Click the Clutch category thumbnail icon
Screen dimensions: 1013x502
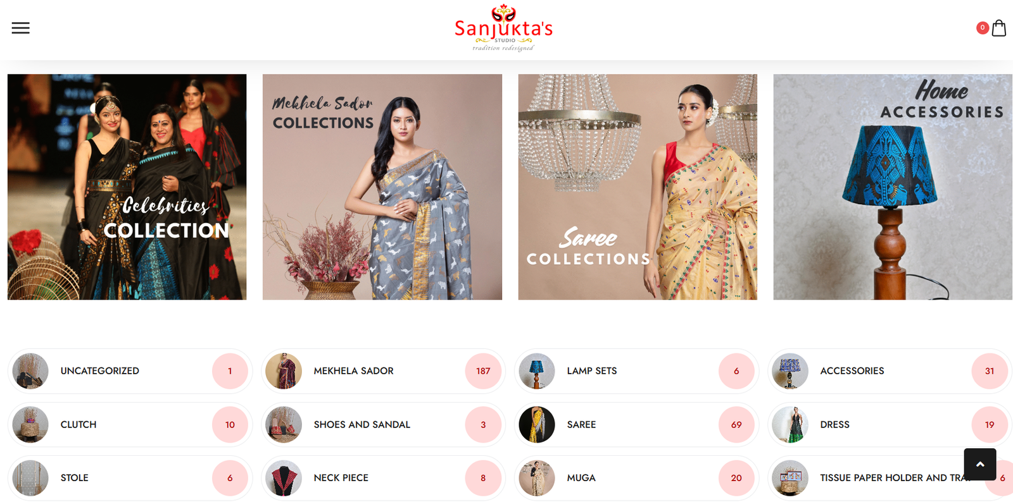30,425
